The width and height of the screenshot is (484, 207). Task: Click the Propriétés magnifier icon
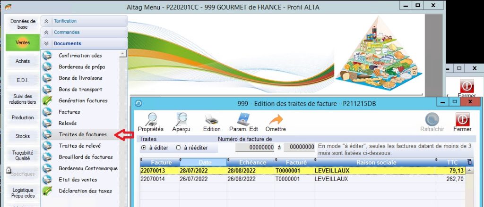click(150, 120)
